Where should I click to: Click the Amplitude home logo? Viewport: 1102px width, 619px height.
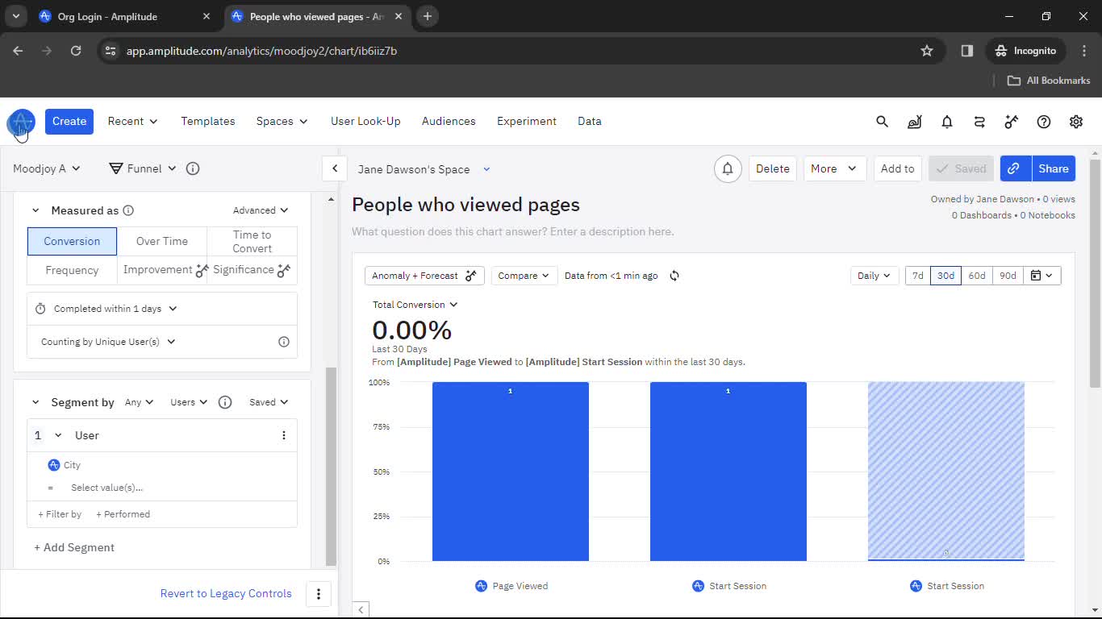coord(21,123)
